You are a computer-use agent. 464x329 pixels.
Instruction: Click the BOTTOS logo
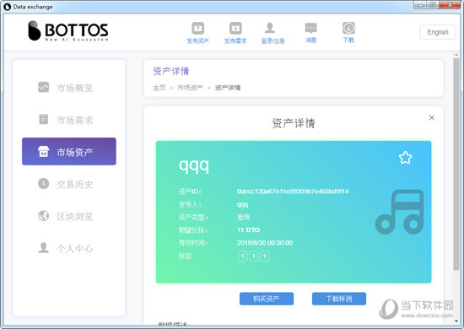[68, 30]
